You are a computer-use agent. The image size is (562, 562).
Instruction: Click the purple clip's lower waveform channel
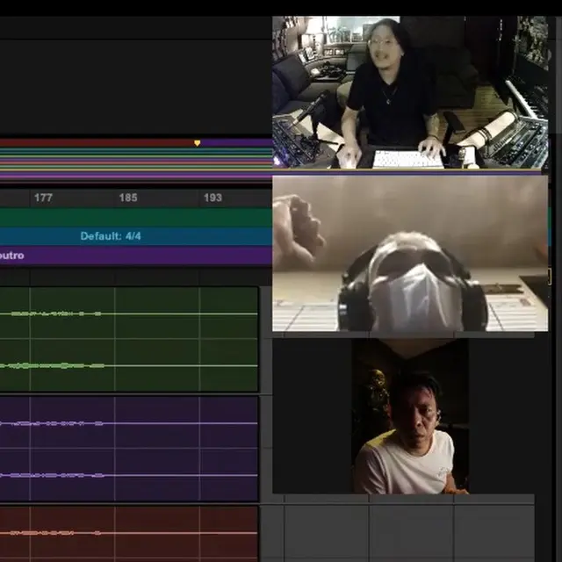tap(129, 475)
